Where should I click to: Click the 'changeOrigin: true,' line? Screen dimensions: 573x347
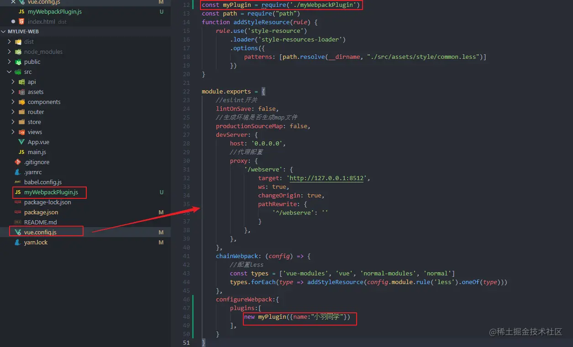click(291, 195)
